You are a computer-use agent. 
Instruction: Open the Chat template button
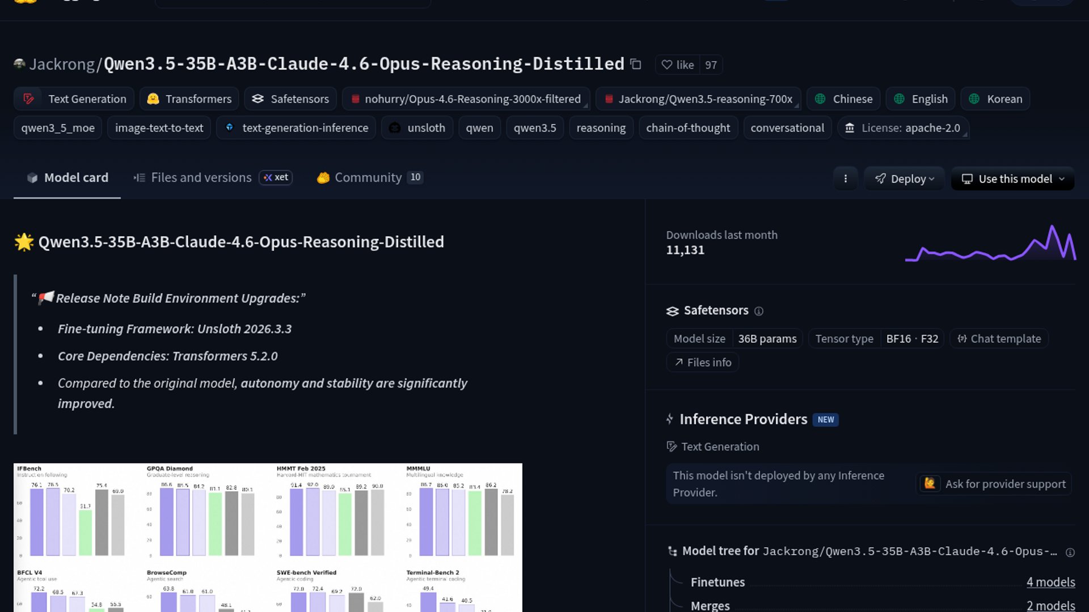(x=999, y=339)
